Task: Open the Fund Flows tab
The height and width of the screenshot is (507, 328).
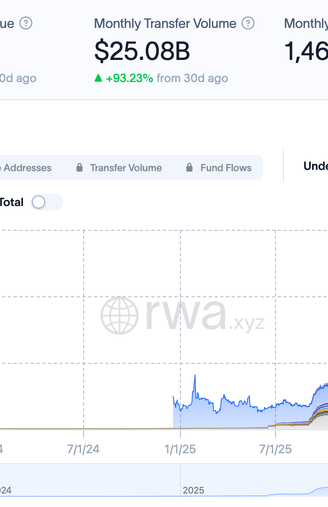Action: (219, 167)
